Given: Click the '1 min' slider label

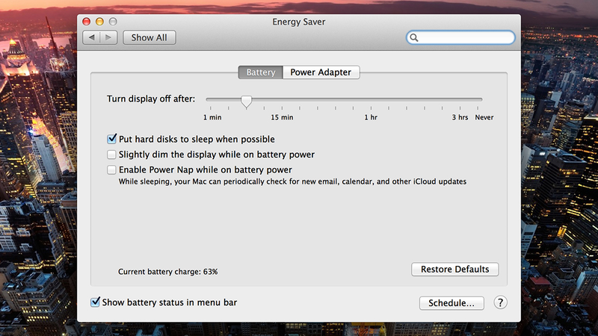Looking at the screenshot, I should (x=212, y=117).
